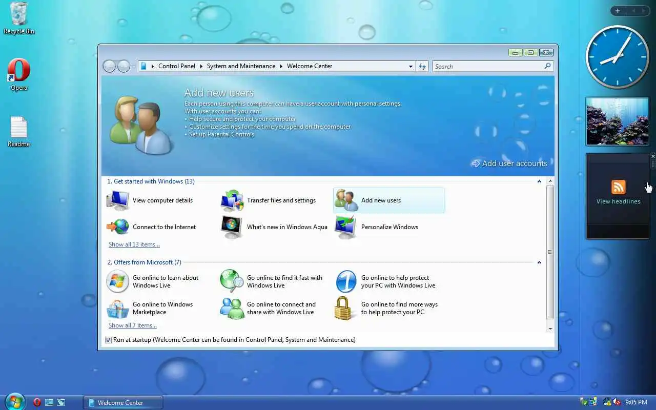Click the Windows Messenger tray icon
Screen dimensions: 656x410
coord(593,402)
